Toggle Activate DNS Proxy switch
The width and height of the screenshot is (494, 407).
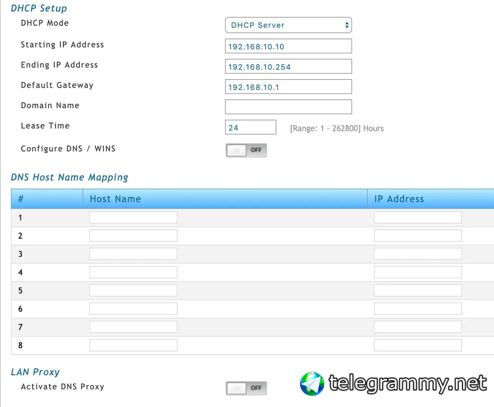click(x=246, y=388)
